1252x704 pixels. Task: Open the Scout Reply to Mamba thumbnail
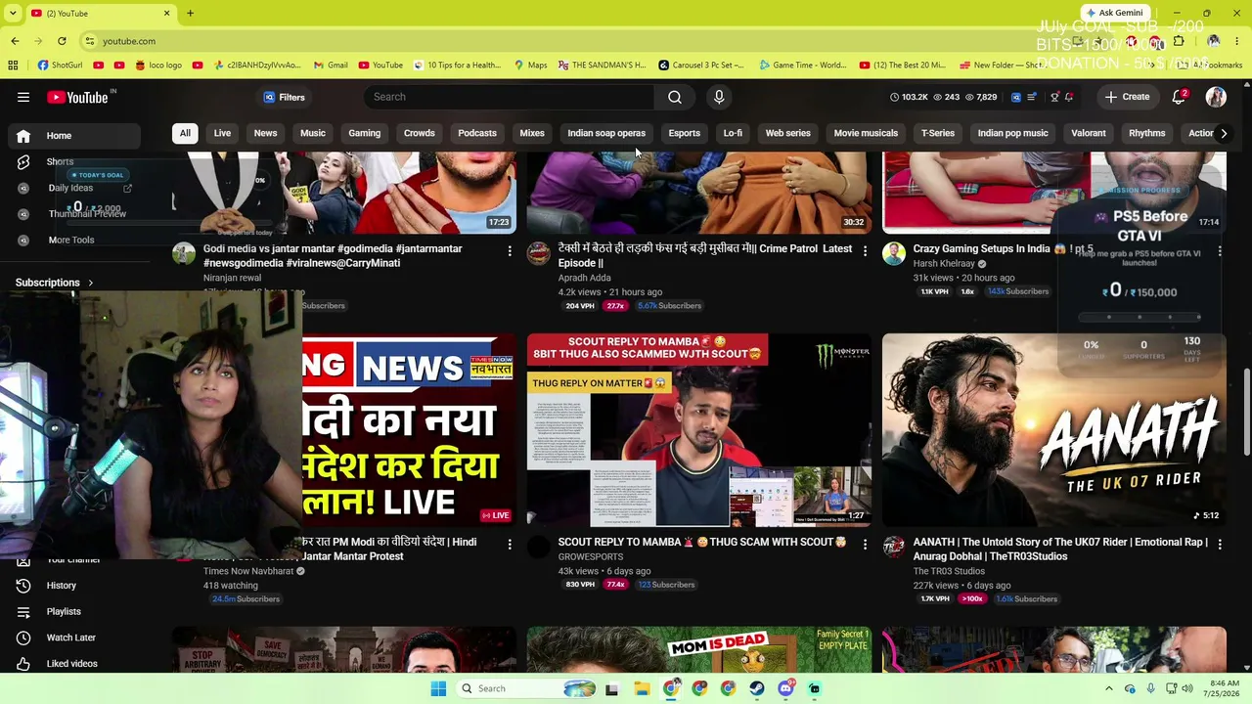(x=699, y=430)
